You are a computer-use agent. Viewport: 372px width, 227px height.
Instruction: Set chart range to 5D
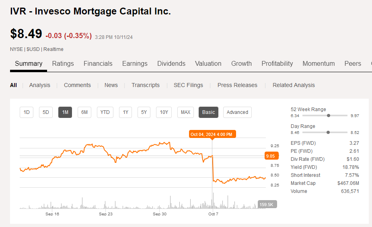(46, 112)
